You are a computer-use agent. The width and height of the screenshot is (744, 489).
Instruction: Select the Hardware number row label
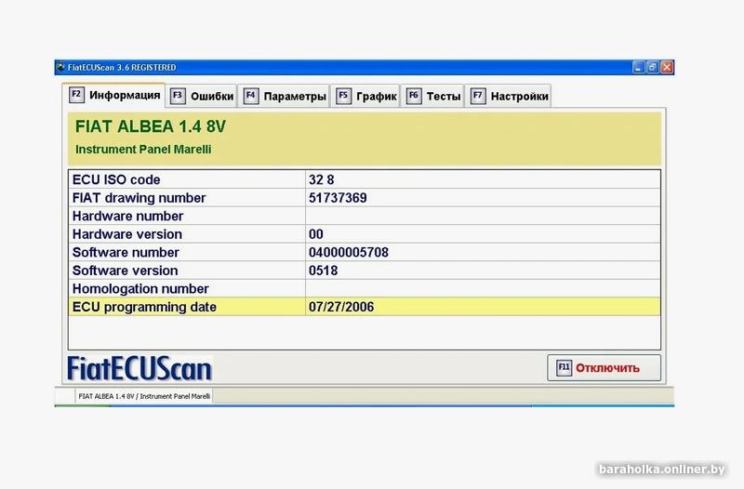click(127, 217)
